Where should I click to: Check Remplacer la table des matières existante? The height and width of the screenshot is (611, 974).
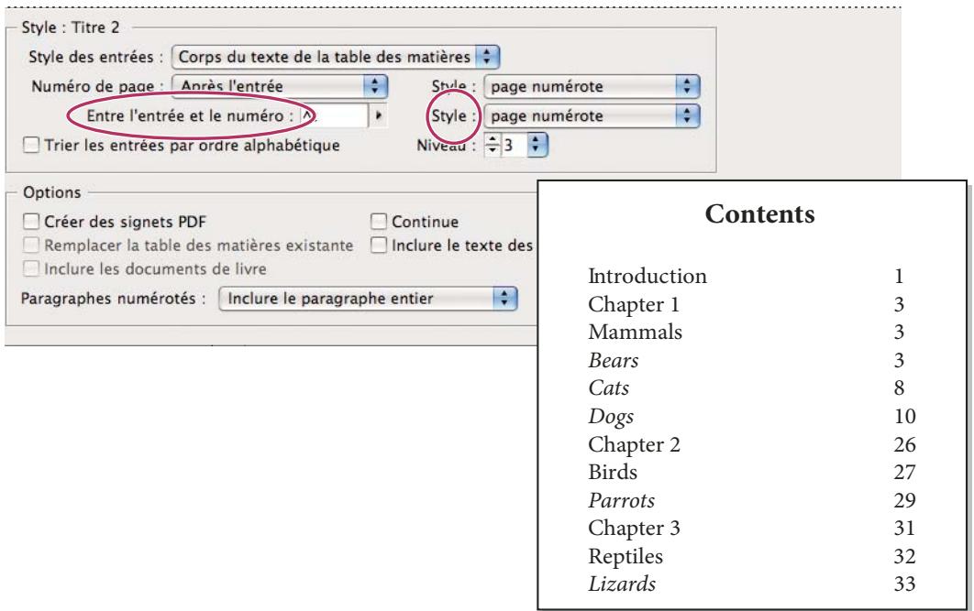tap(31, 245)
